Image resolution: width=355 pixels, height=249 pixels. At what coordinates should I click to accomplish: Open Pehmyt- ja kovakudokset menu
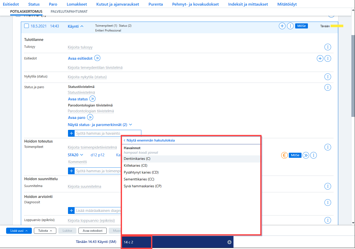(x=195, y=4)
